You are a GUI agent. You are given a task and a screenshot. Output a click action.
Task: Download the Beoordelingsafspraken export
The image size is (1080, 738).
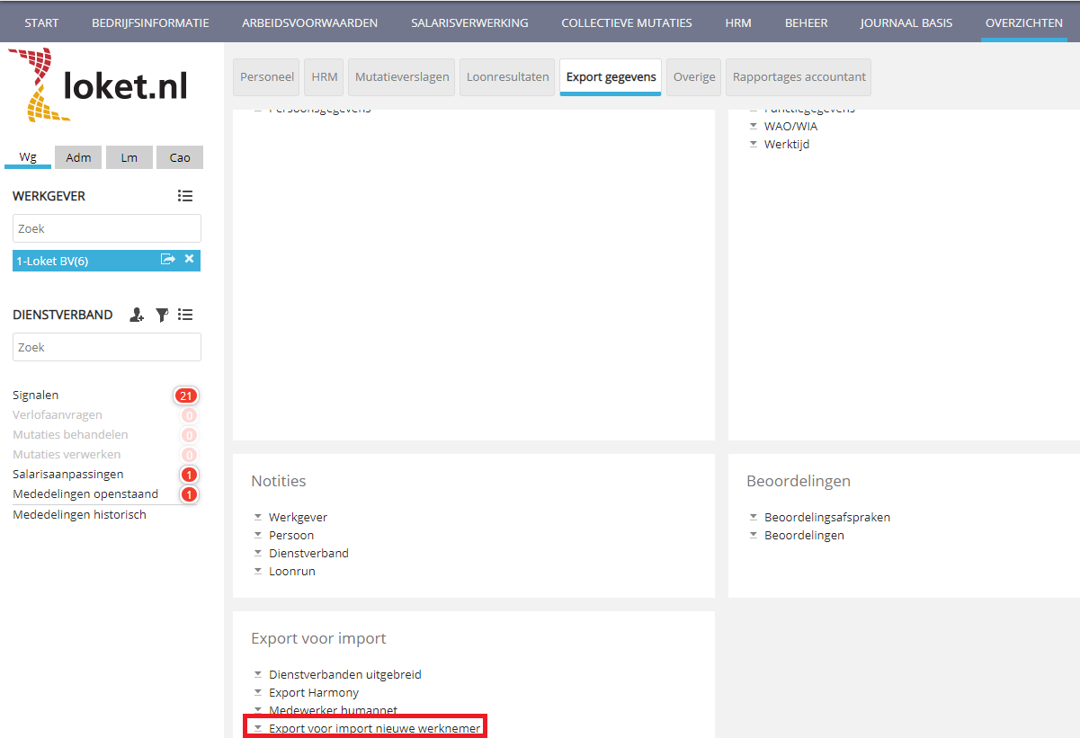click(x=826, y=517)
